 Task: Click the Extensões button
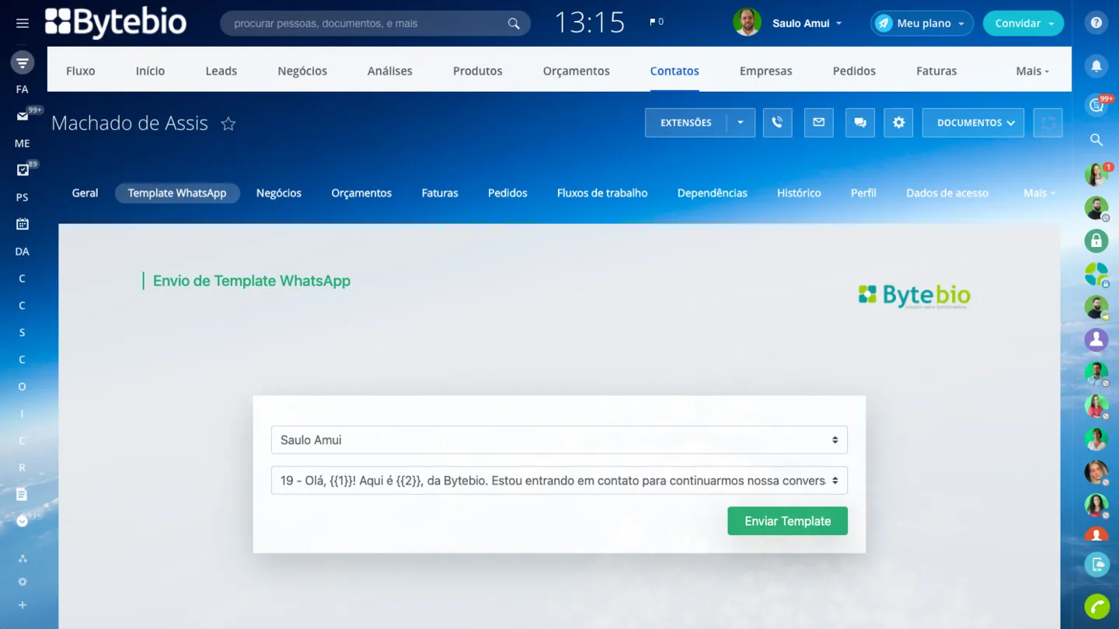coord(685,123)
